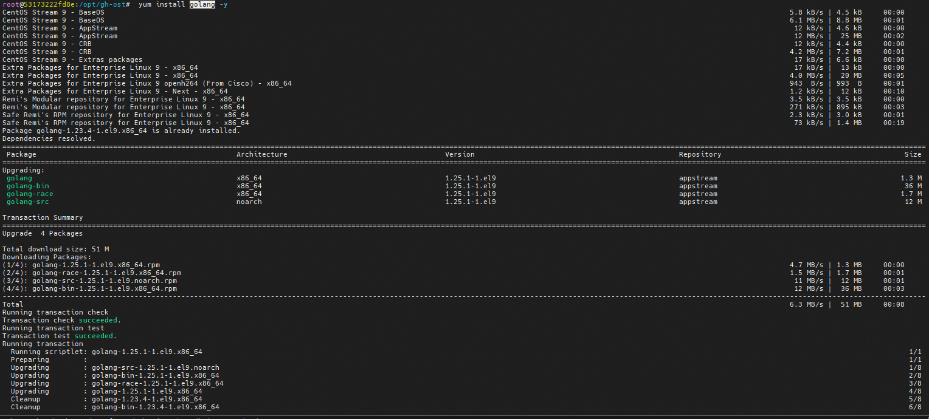Click the Cleanup "golang-bin-1.23.4-1.el9.x86_64" entry
The height and width of the screenshot is (419, 929).
(x=156, y=407)
